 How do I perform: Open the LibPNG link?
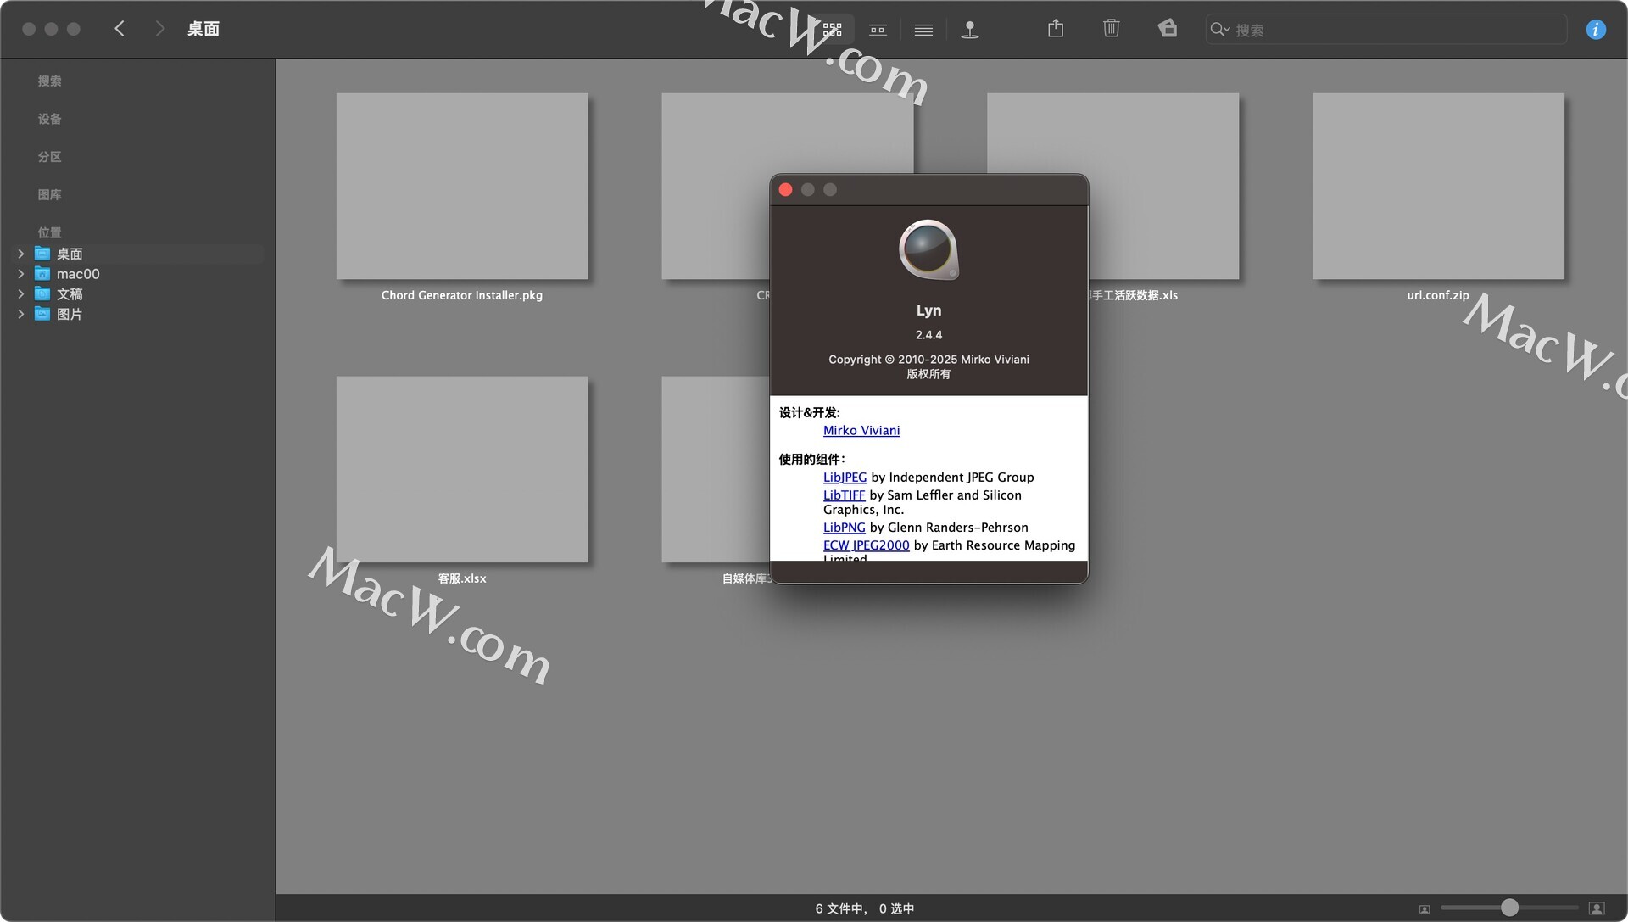(x=844, y=527)
